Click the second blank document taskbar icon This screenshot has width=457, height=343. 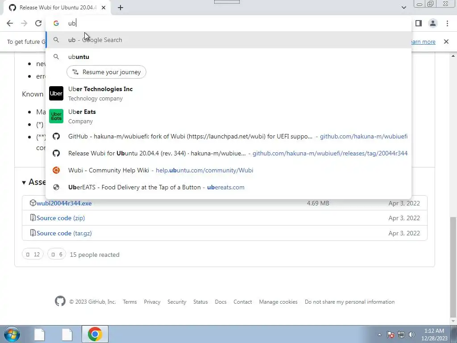click(67, 334)
